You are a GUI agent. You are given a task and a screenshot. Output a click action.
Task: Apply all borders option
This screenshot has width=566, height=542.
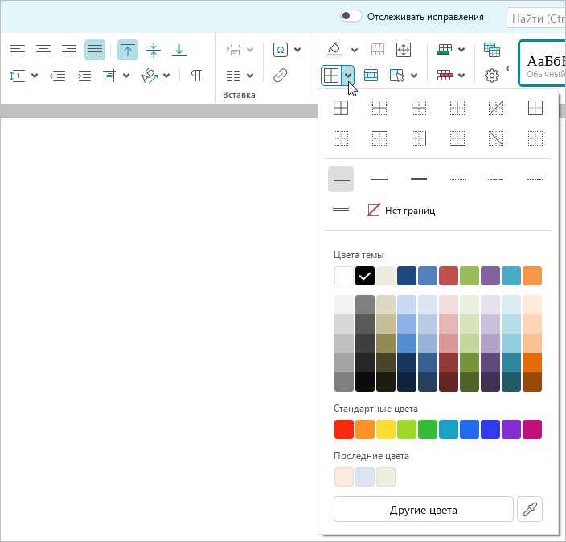(x=341, y=108)
